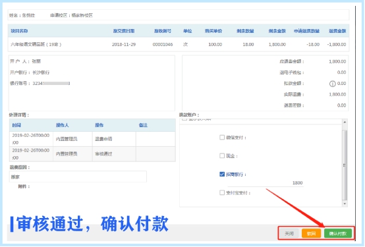
Task: Click the orange 驳回 button
Action: (x=311, y=234)
